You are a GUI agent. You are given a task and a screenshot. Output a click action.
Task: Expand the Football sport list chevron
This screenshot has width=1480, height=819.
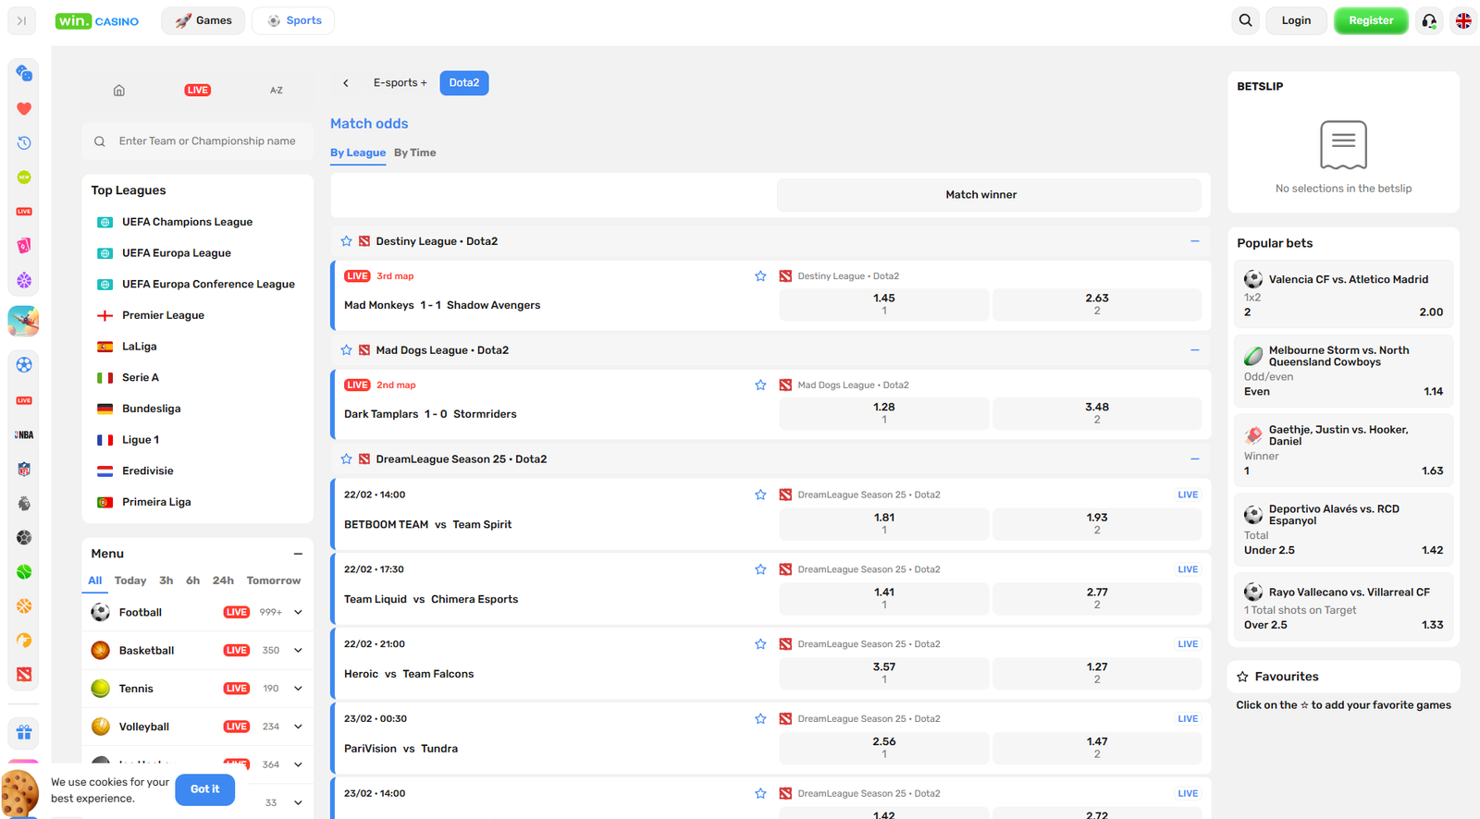(x=298, y=612)
